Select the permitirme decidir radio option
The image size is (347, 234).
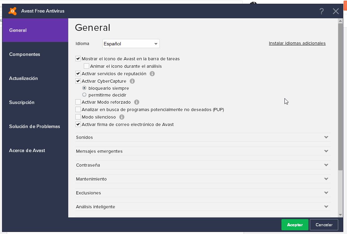(84, 95)
